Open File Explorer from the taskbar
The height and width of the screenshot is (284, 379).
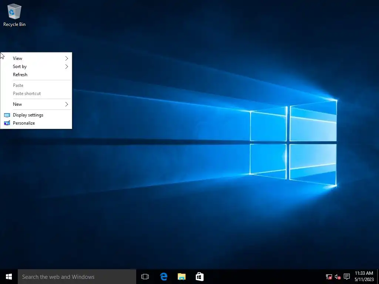pos(181,277)
